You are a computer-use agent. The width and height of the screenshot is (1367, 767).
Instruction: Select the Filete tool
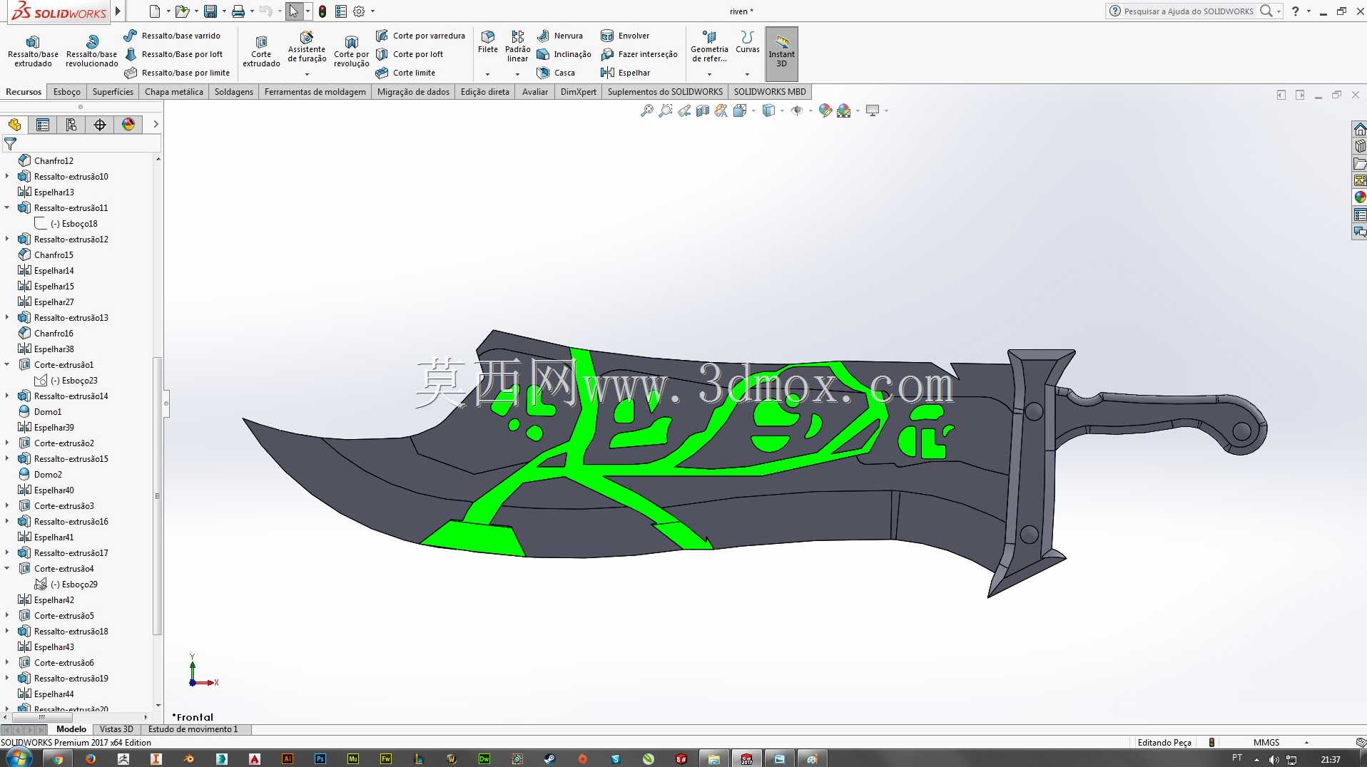tap(488, 42)
